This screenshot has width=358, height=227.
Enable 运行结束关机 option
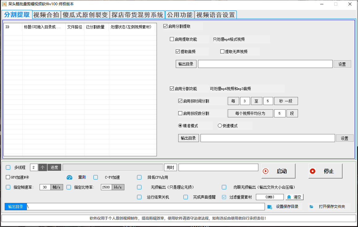pos(139,196)
